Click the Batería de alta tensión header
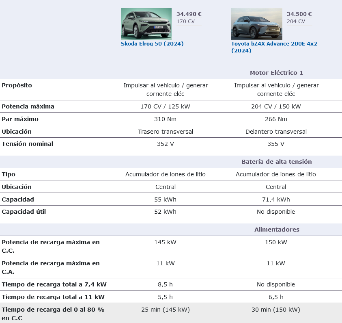 click(x=277, y=162)
